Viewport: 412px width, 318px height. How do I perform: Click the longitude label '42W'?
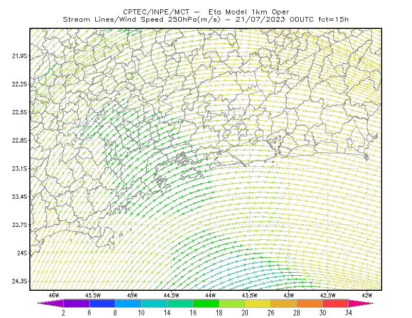(367, 295)
